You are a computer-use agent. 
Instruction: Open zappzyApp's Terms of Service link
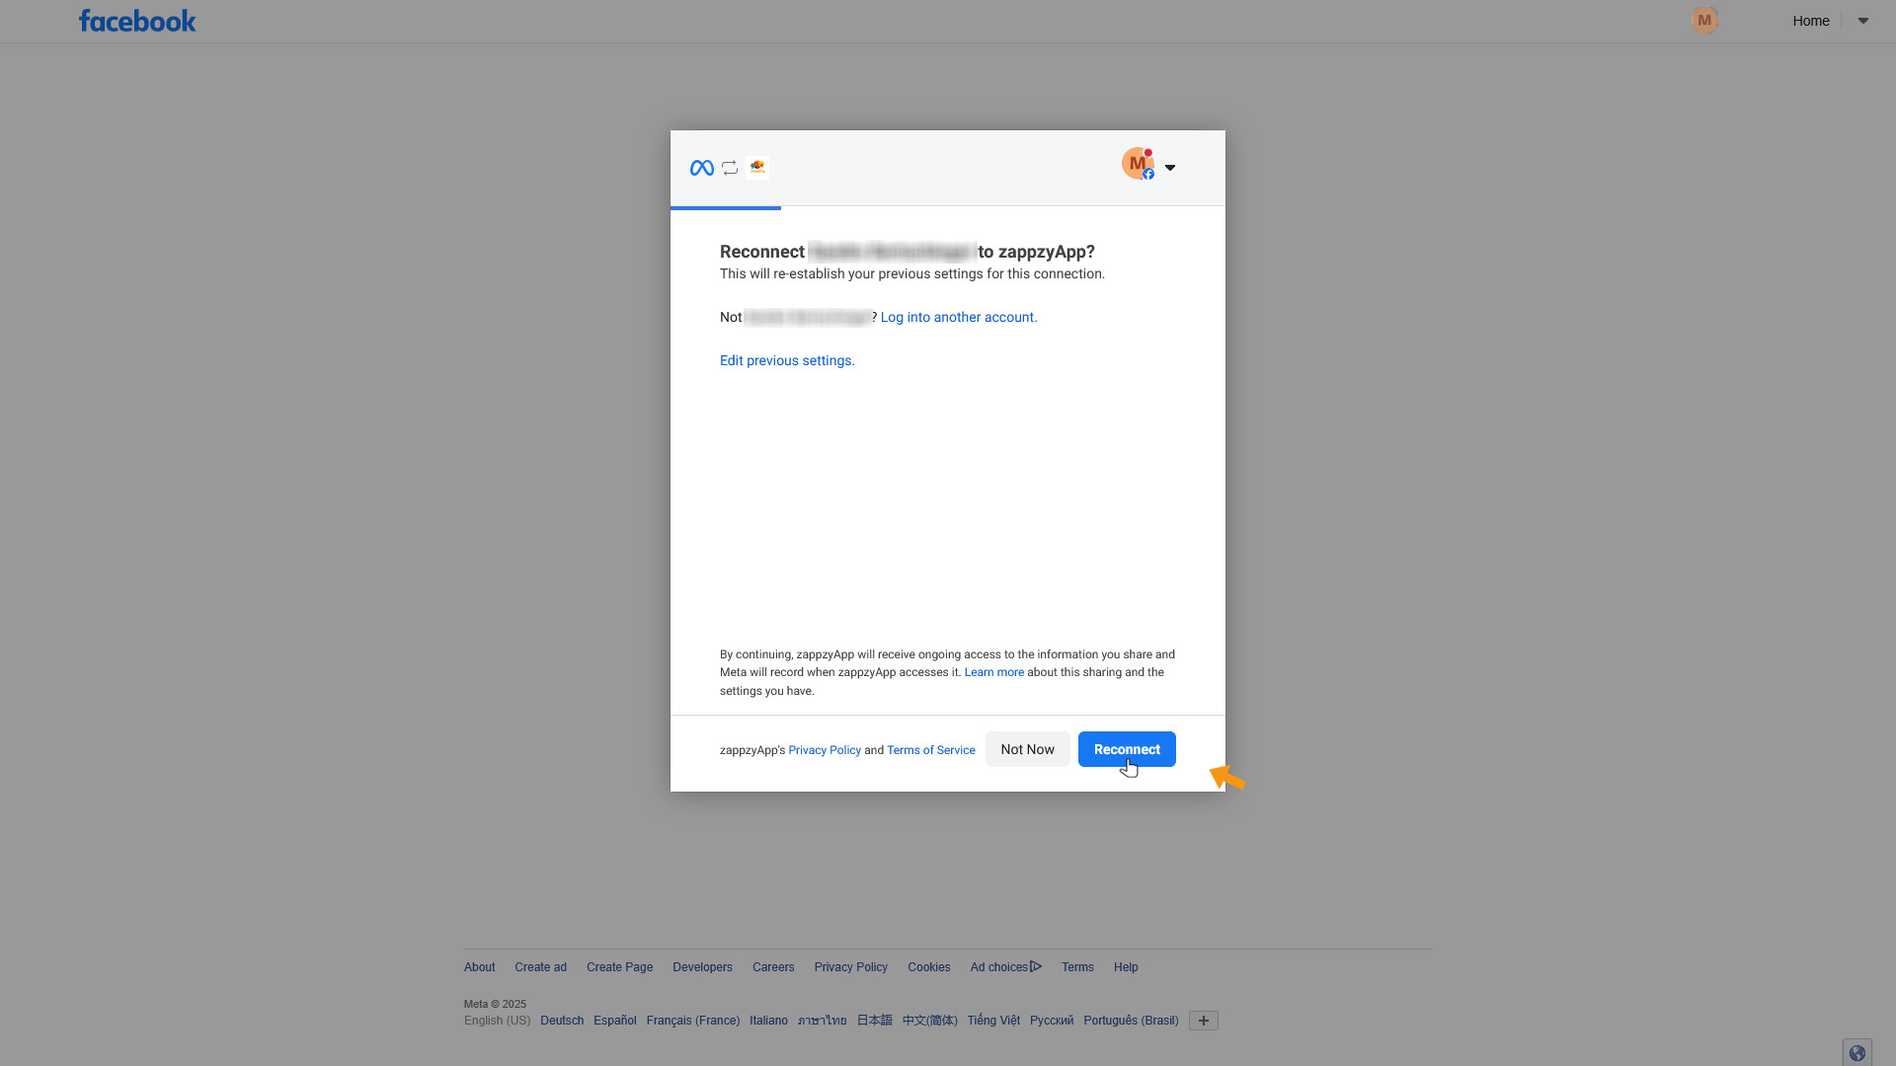tap(930, 750)
